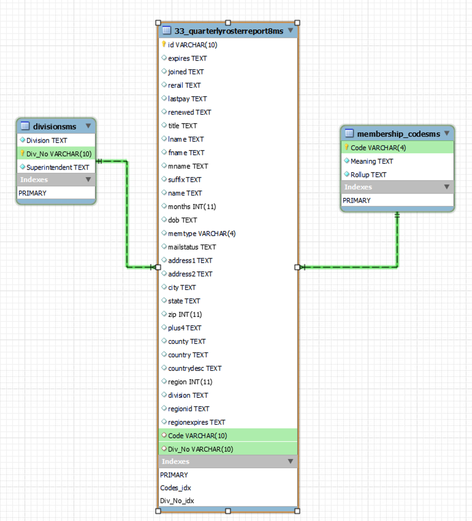
Task: Select the divisionsms table title
Action: click(x=55, y=126)
